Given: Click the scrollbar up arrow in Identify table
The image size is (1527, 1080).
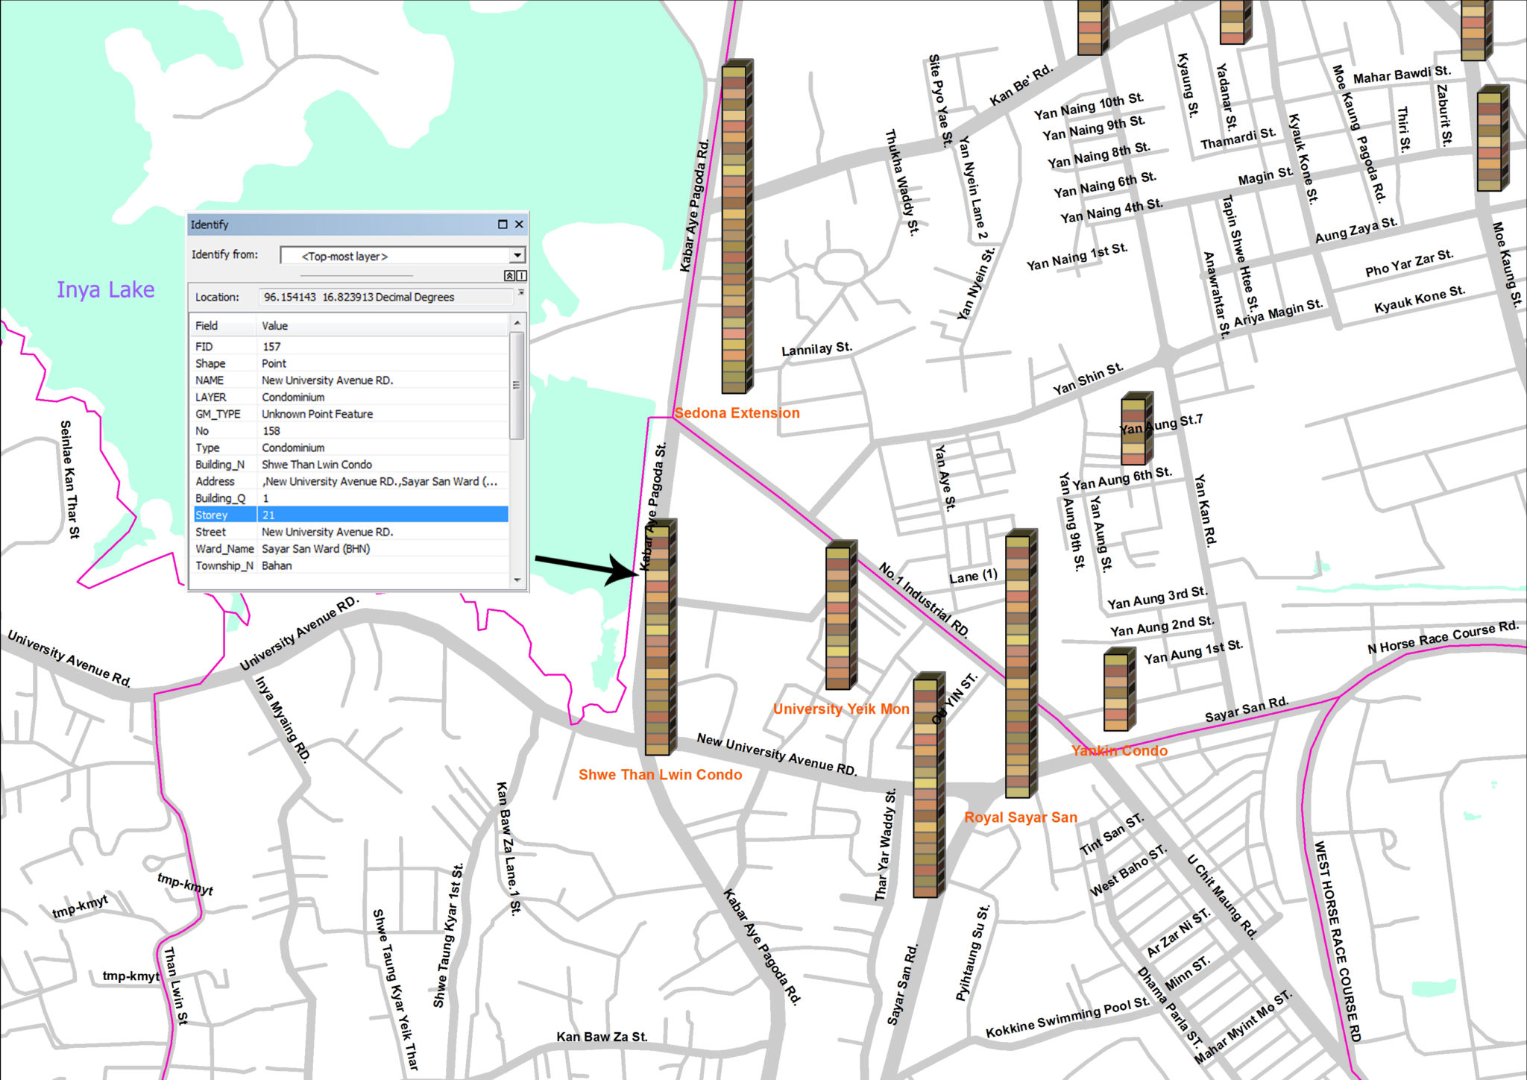Looking at the screenshot, I should tap(517, 323).
